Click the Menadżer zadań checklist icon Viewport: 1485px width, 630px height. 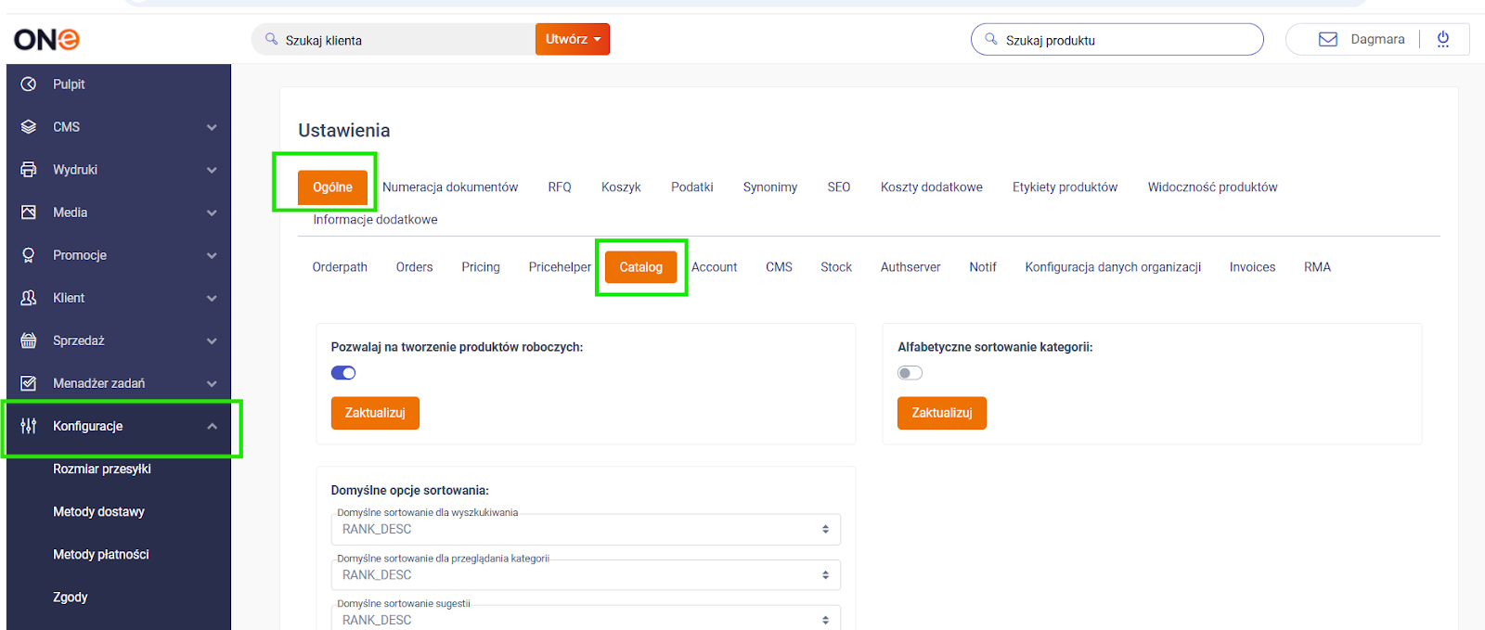pyautogui.click(x=29, y=383)
